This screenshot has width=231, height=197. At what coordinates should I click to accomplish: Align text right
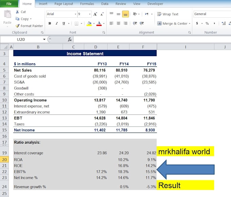125,23
